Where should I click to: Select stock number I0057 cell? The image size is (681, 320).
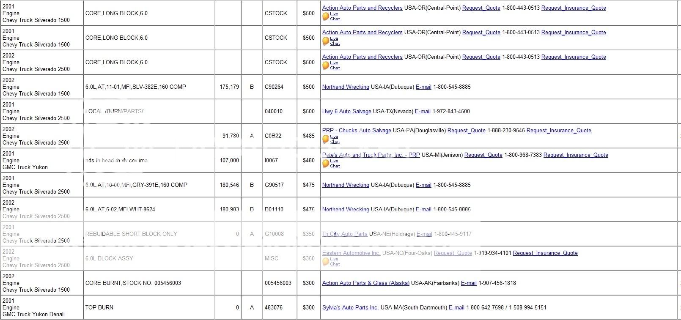tap(280, 160)
